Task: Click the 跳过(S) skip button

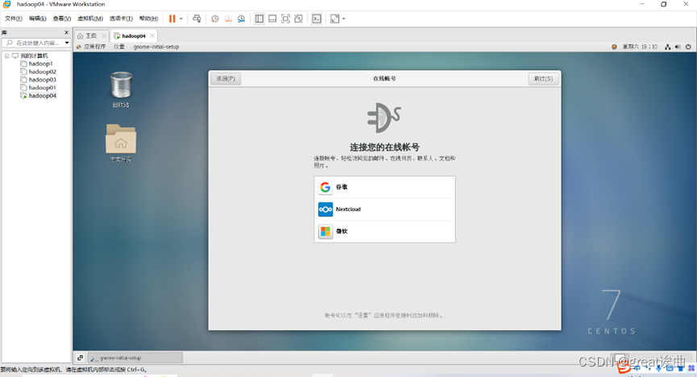Action: click(543, 79)
